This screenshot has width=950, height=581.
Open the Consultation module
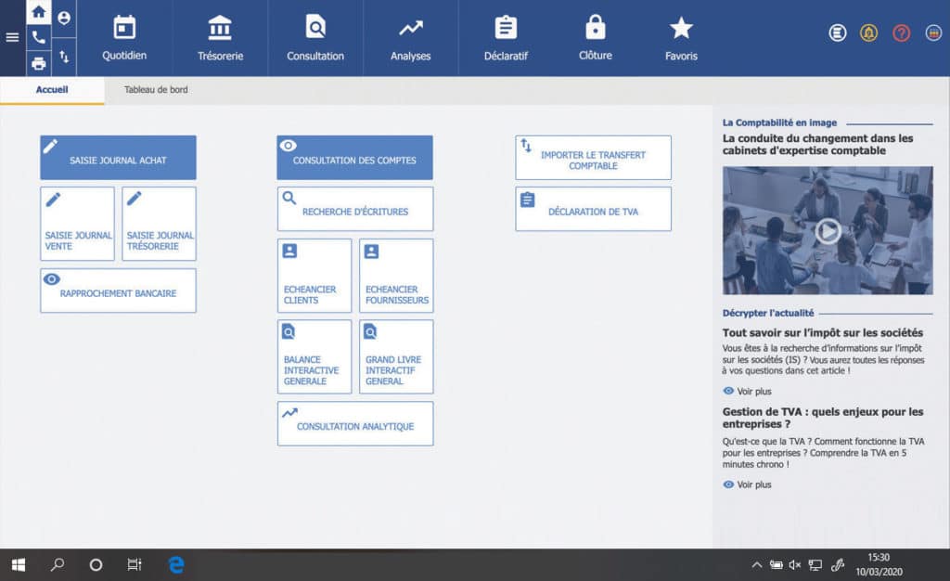(x=315, y=37)
